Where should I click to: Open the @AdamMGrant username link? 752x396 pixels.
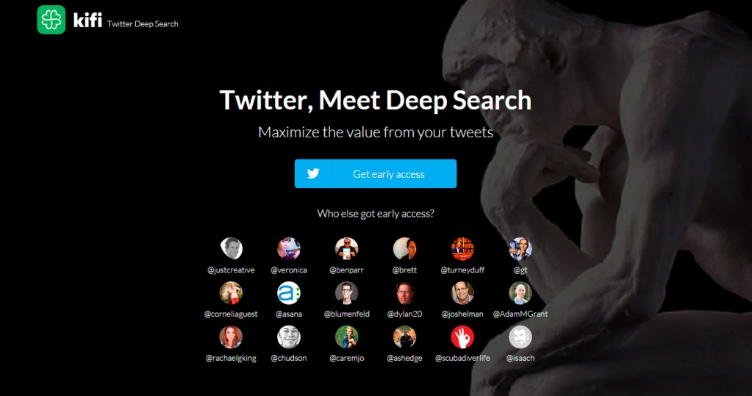tap(520, 314)
